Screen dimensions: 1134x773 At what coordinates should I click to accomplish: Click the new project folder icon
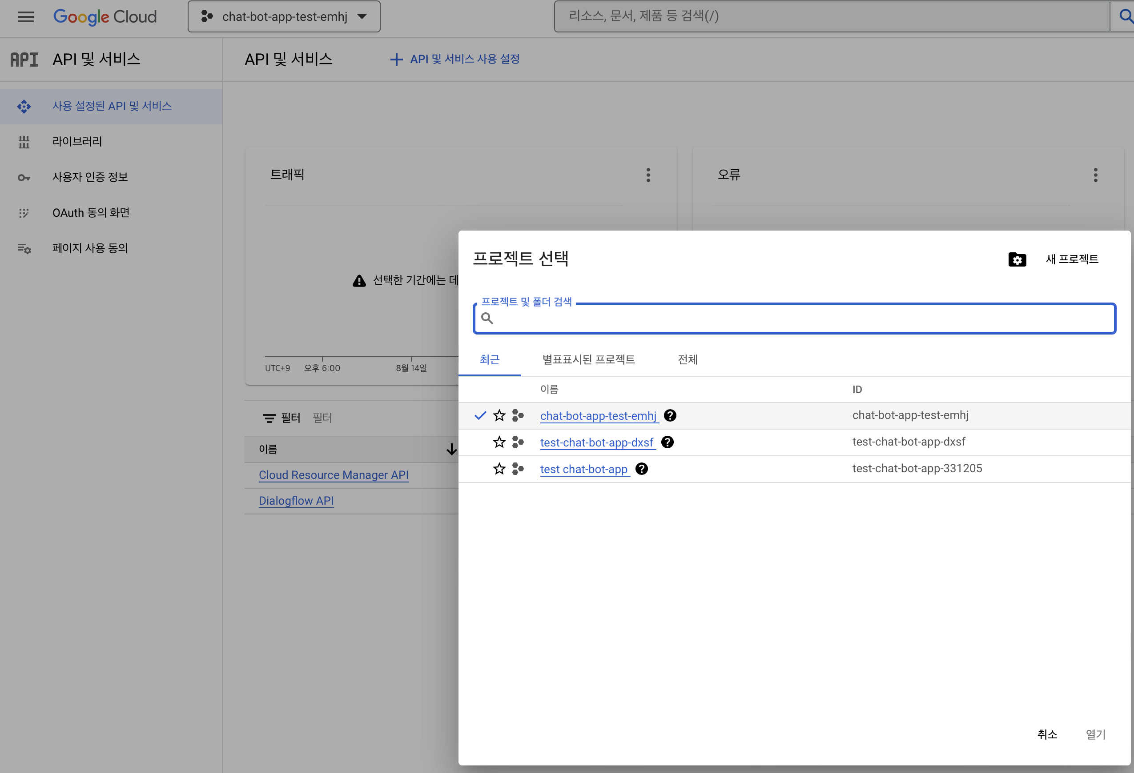(x=1017, y=259)
